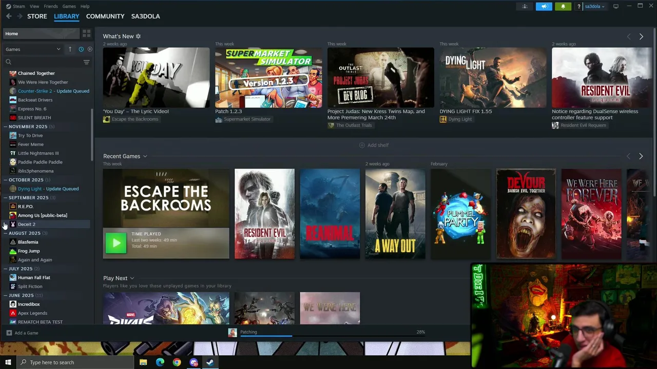
Task: Go forward using the right arrow navigation icon
Action: [20, 16]
